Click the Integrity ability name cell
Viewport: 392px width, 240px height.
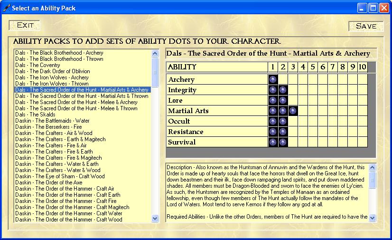[x=217, y=90]
